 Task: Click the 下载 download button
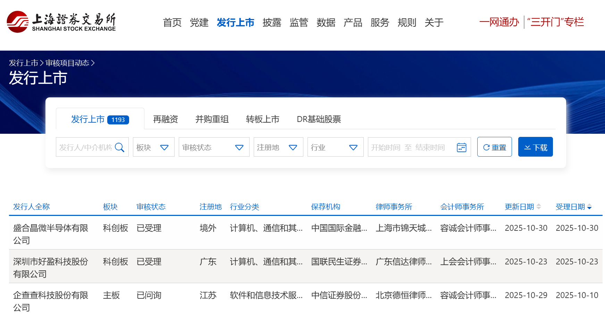point(535,147)
